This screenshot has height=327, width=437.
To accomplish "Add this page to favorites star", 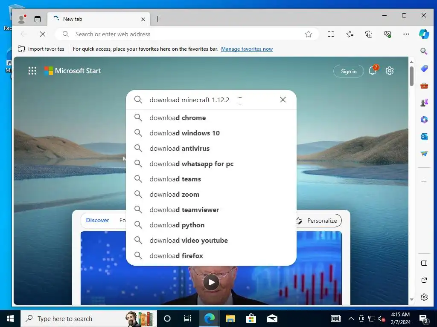I will [308, 34].
